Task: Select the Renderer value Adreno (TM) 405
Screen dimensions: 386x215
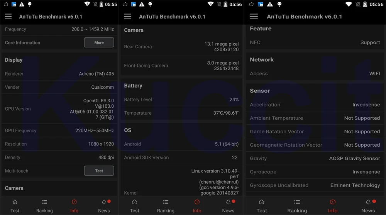Action: [96, 74]
